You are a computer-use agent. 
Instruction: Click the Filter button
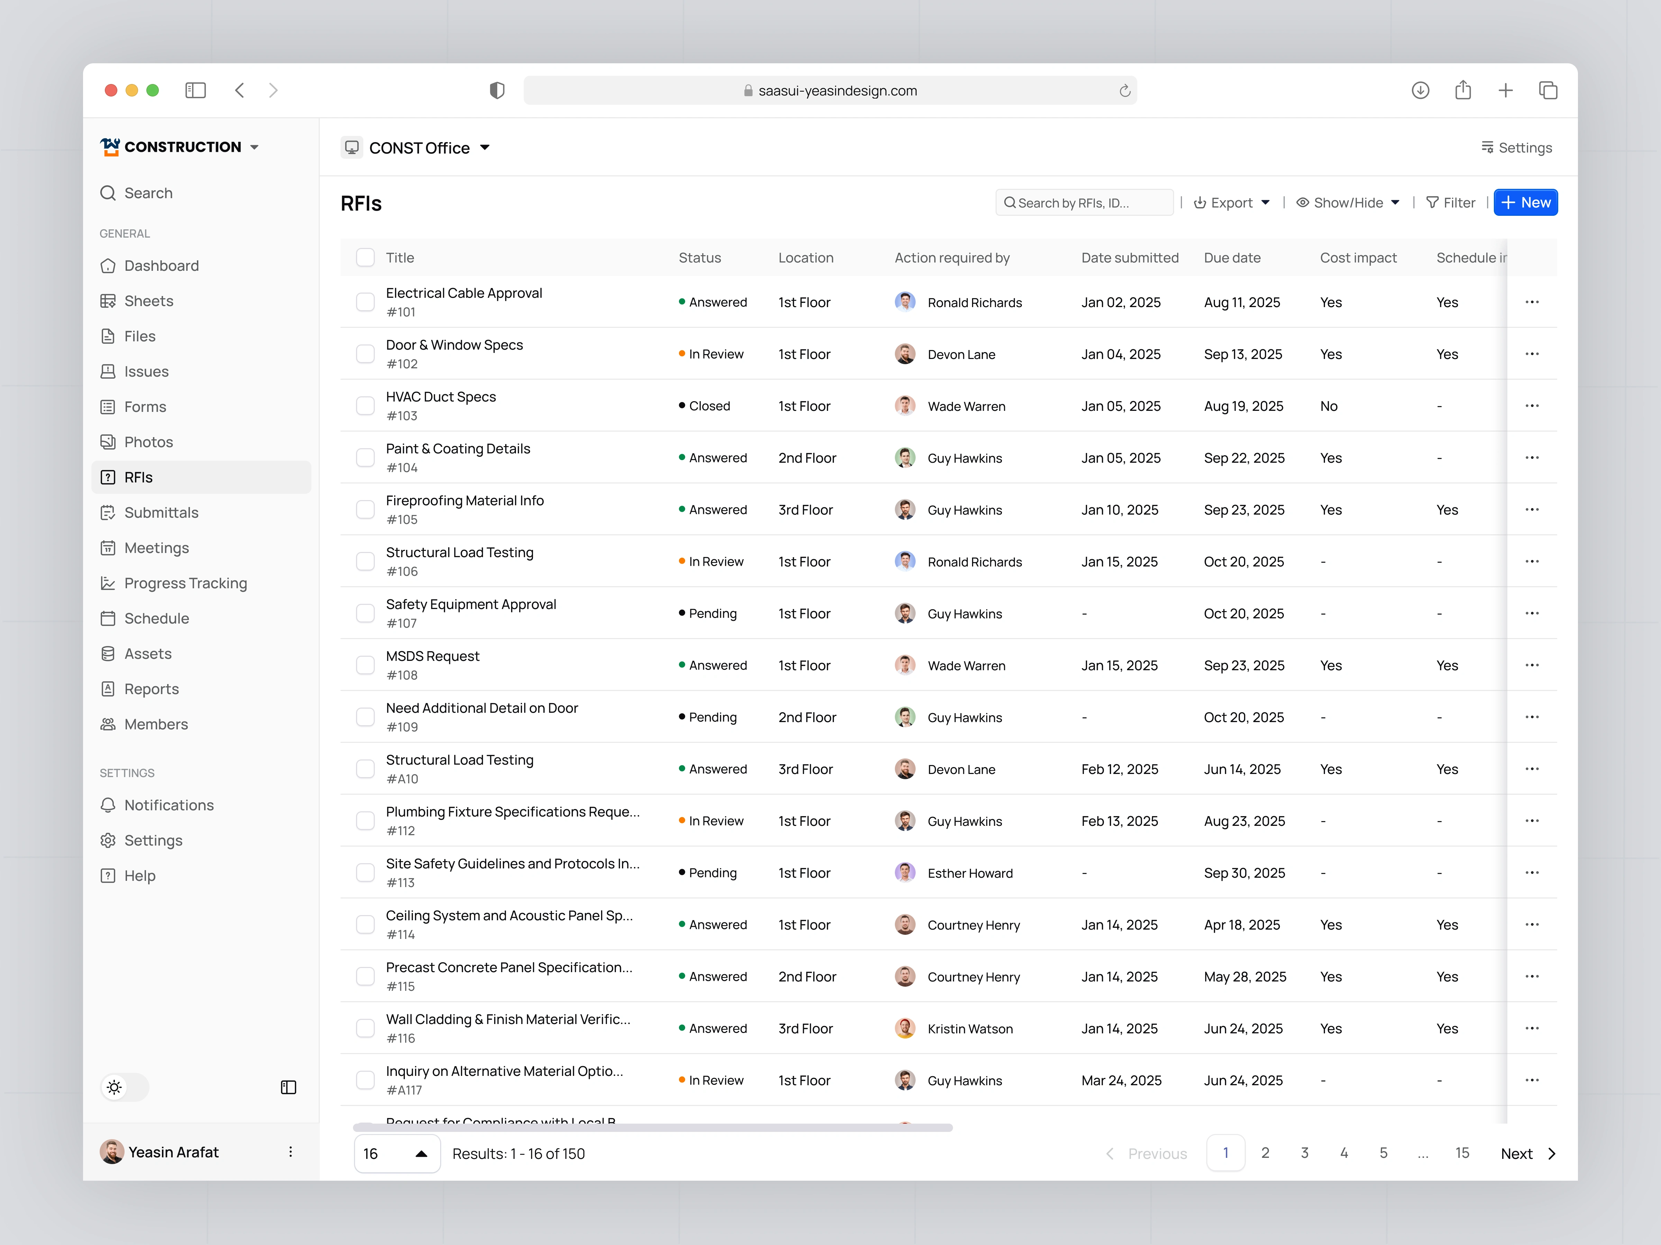click(1450, 203)
